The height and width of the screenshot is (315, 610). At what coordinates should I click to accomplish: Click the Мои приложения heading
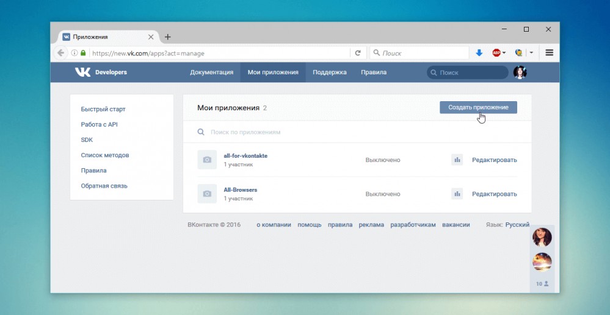(x=228, y=108)
